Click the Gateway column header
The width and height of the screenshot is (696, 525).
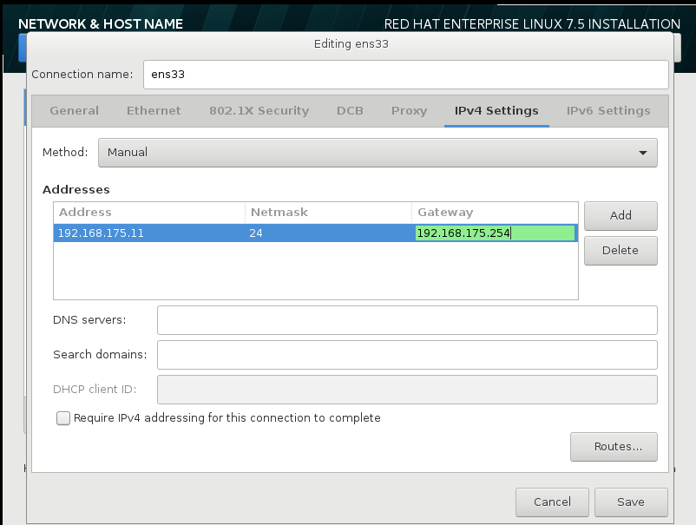point(495,213)
